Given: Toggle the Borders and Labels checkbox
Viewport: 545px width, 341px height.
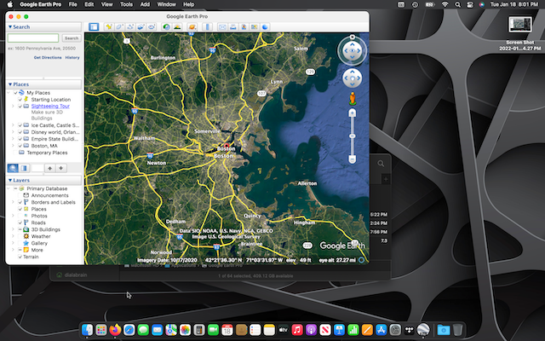Looking at the screenshot, I should point(20,202).
